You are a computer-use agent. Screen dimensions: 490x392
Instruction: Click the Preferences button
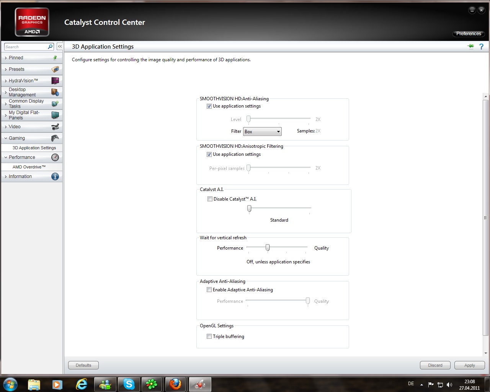point(469,34)
